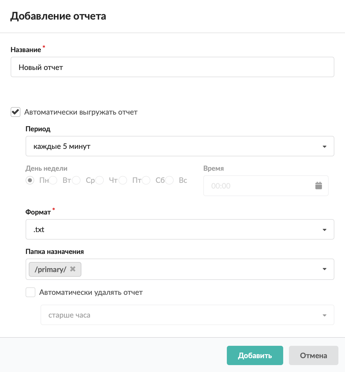Pick the Чт weekday radio button
The width and height of the screenshot is (345, 372).
(x=100, y=181)
